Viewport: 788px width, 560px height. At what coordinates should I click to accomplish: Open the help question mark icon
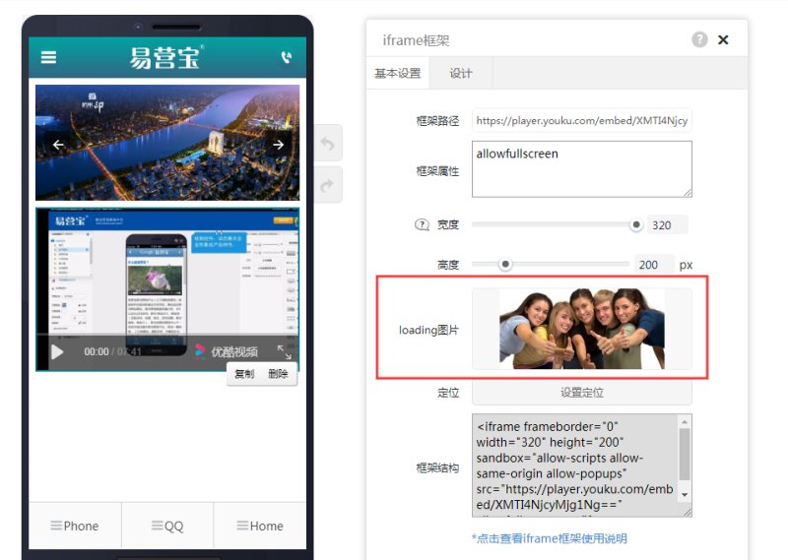pyautogui.click(x=699, y=39)
